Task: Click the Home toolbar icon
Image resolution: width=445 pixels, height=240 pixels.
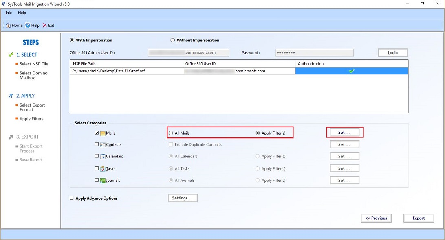Action: click(8, 25)
